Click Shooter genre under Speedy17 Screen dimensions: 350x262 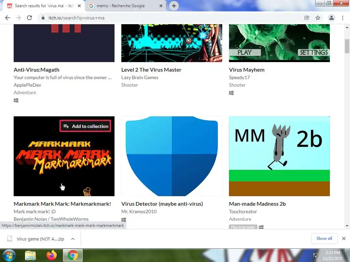(x=237, y=85)
